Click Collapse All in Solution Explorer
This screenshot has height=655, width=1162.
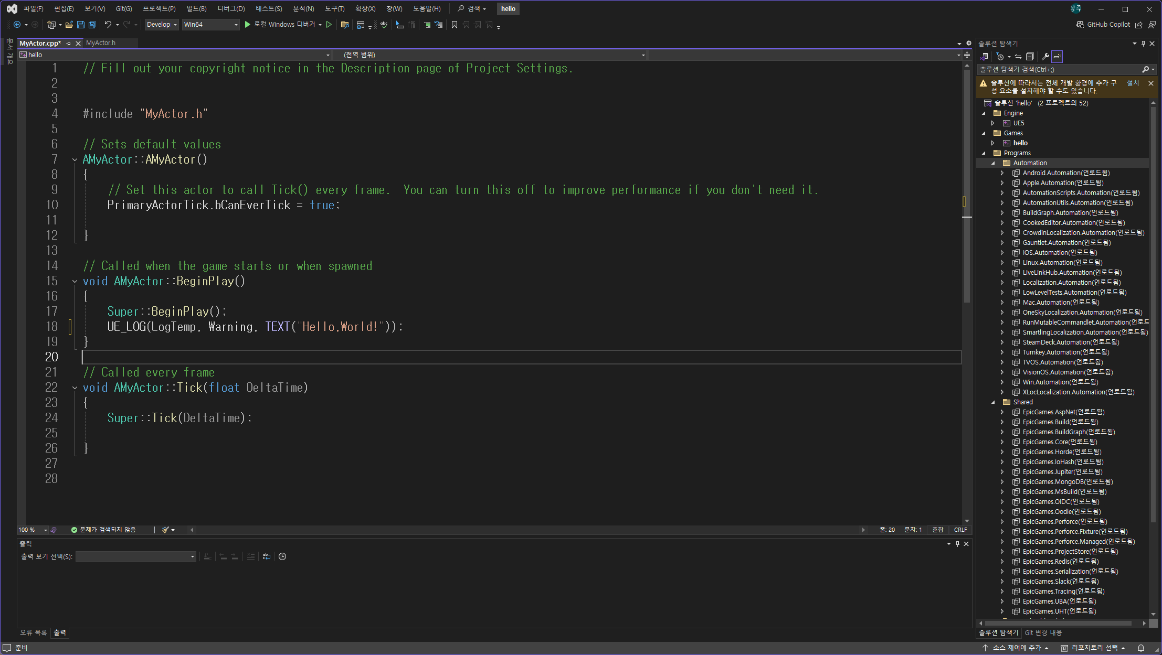coord(1030,57)
